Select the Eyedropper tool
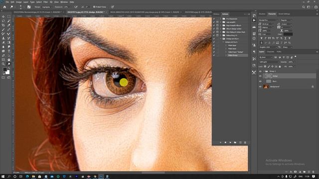Image resolution: width=319 pixels, height=179 pixels. tap(9, 25)
